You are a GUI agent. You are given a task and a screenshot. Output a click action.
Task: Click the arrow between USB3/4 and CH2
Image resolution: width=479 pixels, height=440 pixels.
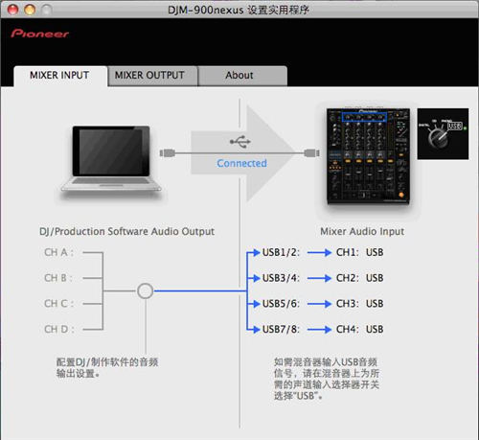(319, 278)
